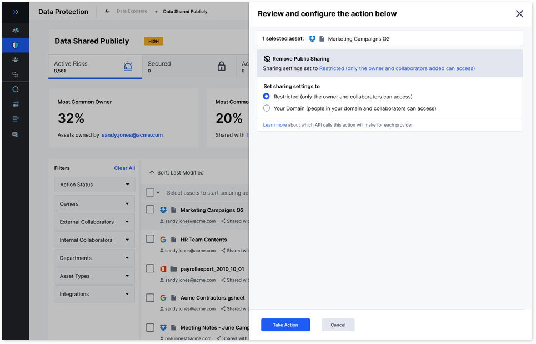The height and width of the screenshot is (344, 536).
Task: Tick the Acme Contractors.gsheet checkbox
Action: 150,297
